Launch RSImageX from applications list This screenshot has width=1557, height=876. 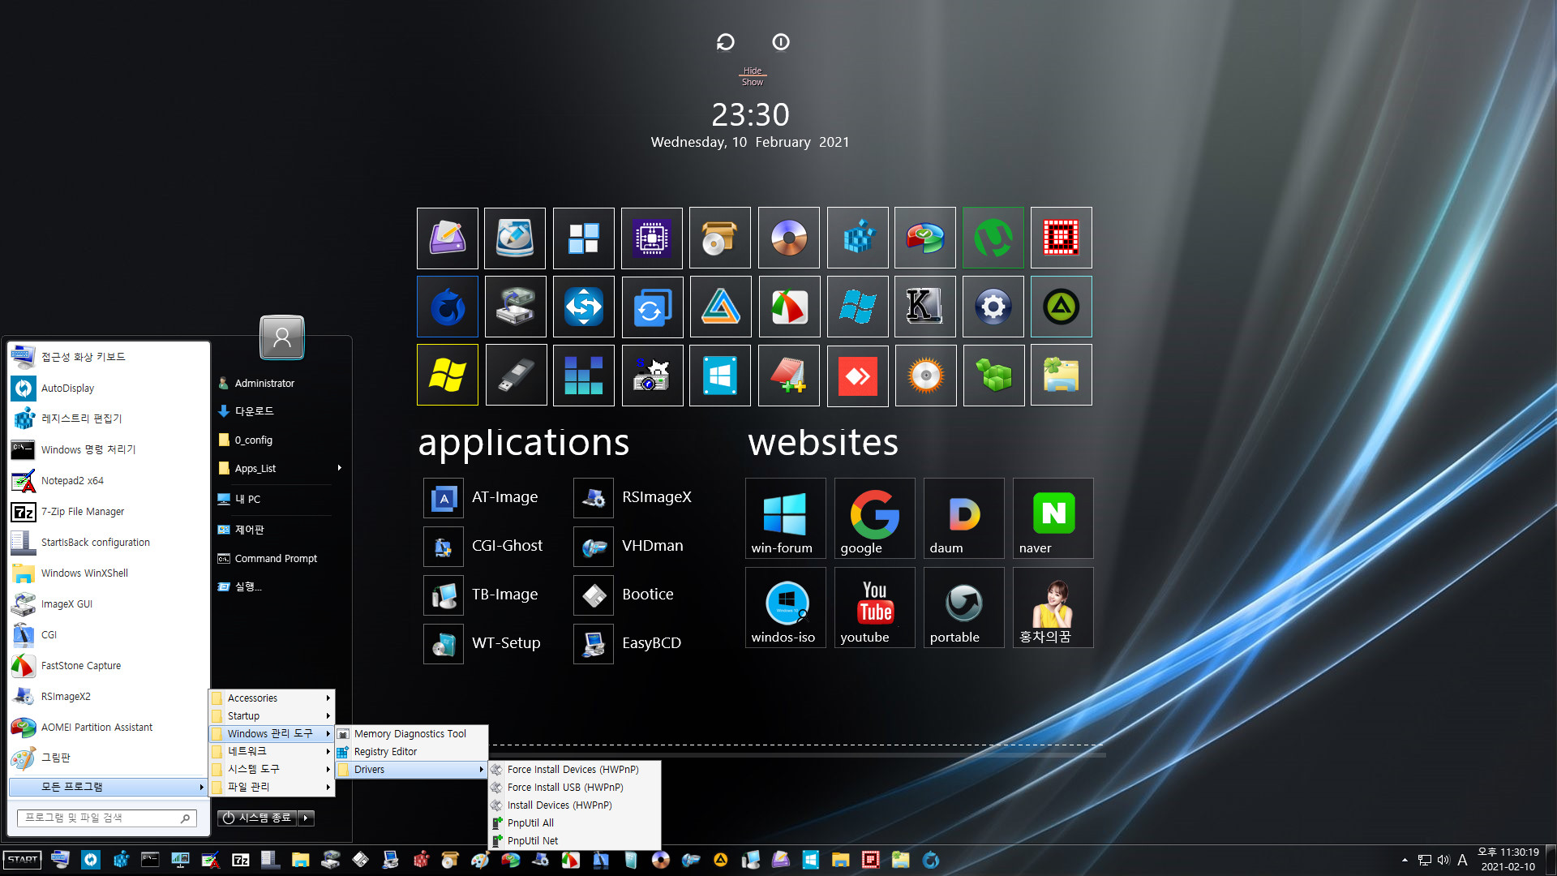click(634, 498)
